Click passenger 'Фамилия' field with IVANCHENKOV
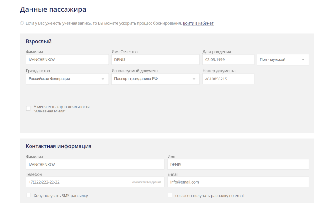 pos(67,60)
